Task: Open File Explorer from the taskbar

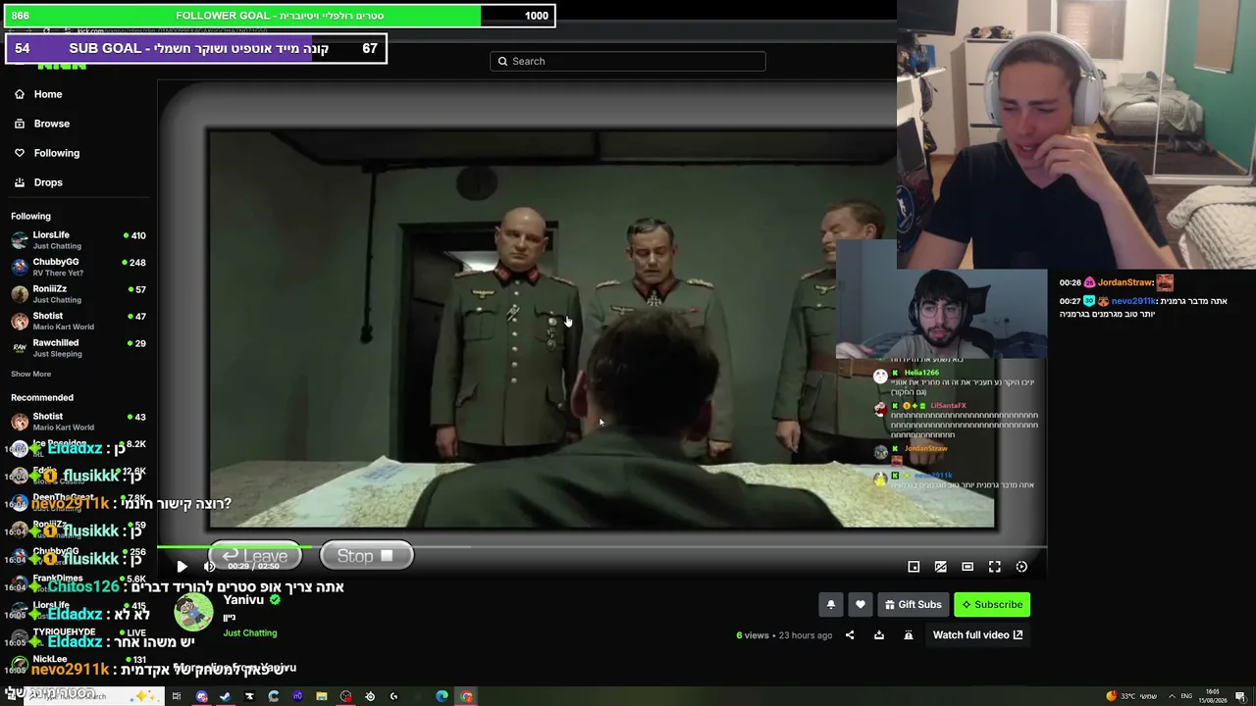Action: point(322,696)
